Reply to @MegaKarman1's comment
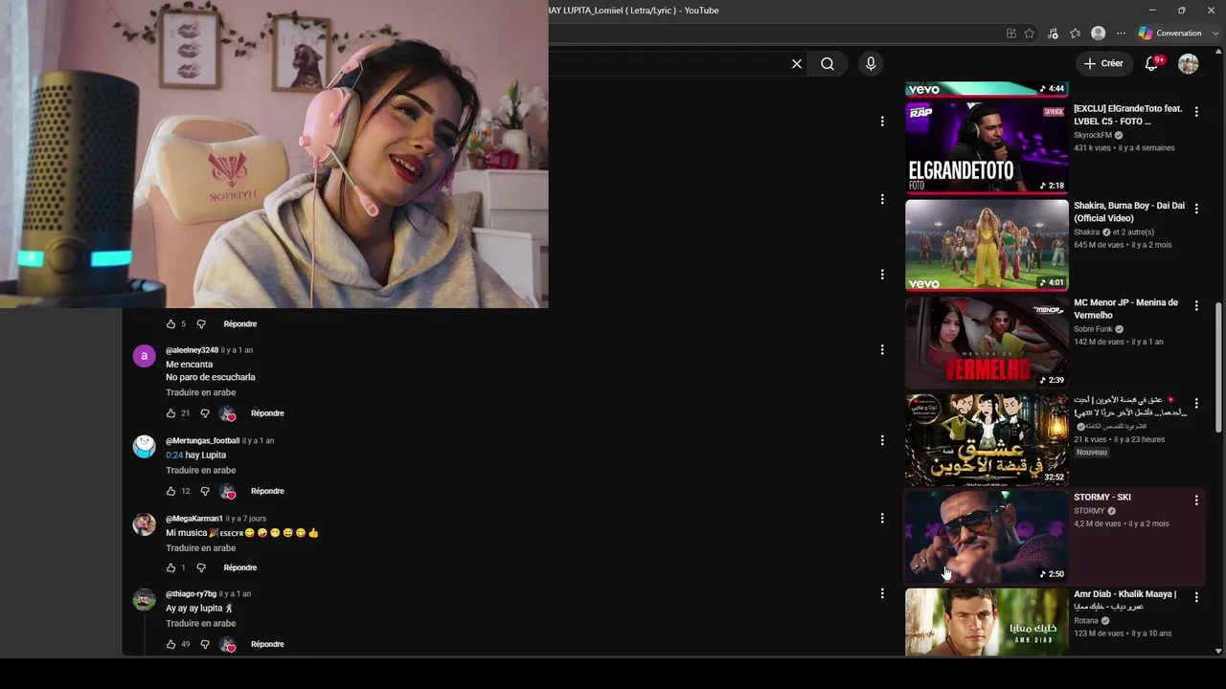Viewport: 1226px width, 689px height. click(239, 567)
